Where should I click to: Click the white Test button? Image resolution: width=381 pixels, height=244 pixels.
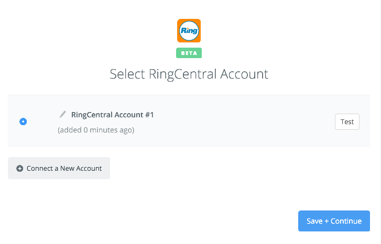pos(347,121)
